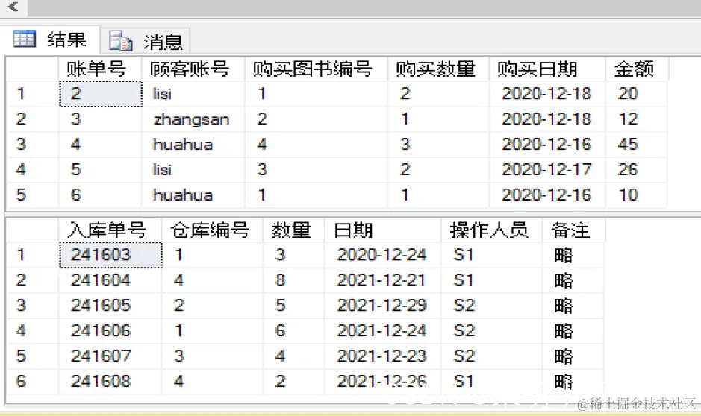Image resolution: width=701 pixels, height=416 pixels.
Task: Click the 2021-12-24 date cell
Action: tap(383, 331)
